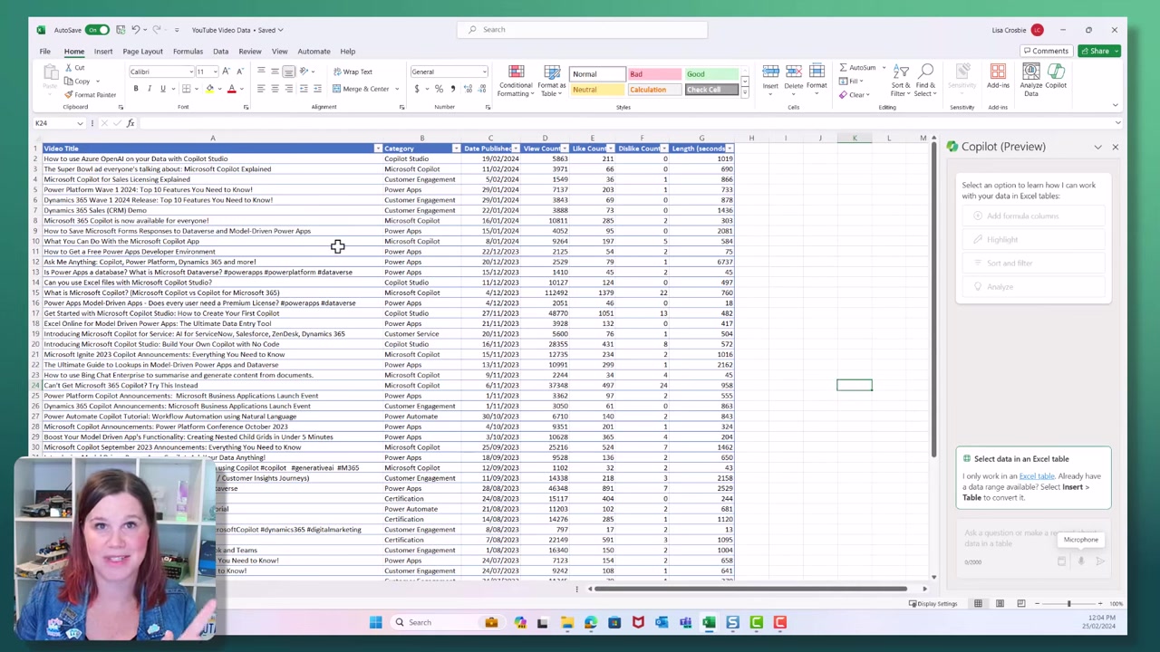Image resolution: width=1160 pixels, height=652 pixels.
Task: Apply the Good cell style
Action: (711, 74)
